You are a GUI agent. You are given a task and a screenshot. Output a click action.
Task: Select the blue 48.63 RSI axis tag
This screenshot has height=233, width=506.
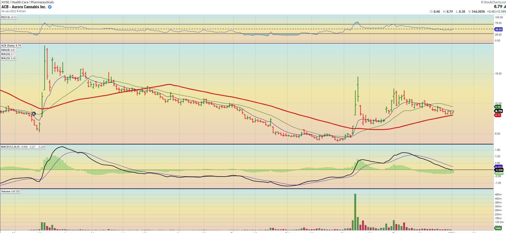(x=499, y=29)
